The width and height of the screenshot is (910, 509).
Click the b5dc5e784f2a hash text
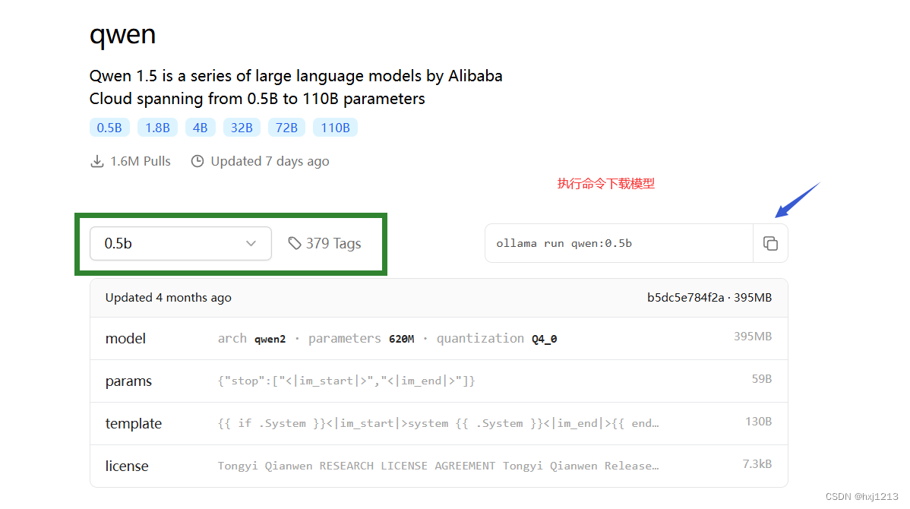[x=685, y=298]
